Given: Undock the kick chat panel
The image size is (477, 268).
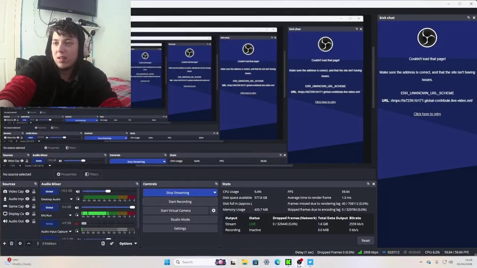Looking at the screenshot, I should click(x=468, y=17).
